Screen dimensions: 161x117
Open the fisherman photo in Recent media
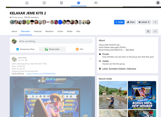pyautogui.click(x=113, y=95)
